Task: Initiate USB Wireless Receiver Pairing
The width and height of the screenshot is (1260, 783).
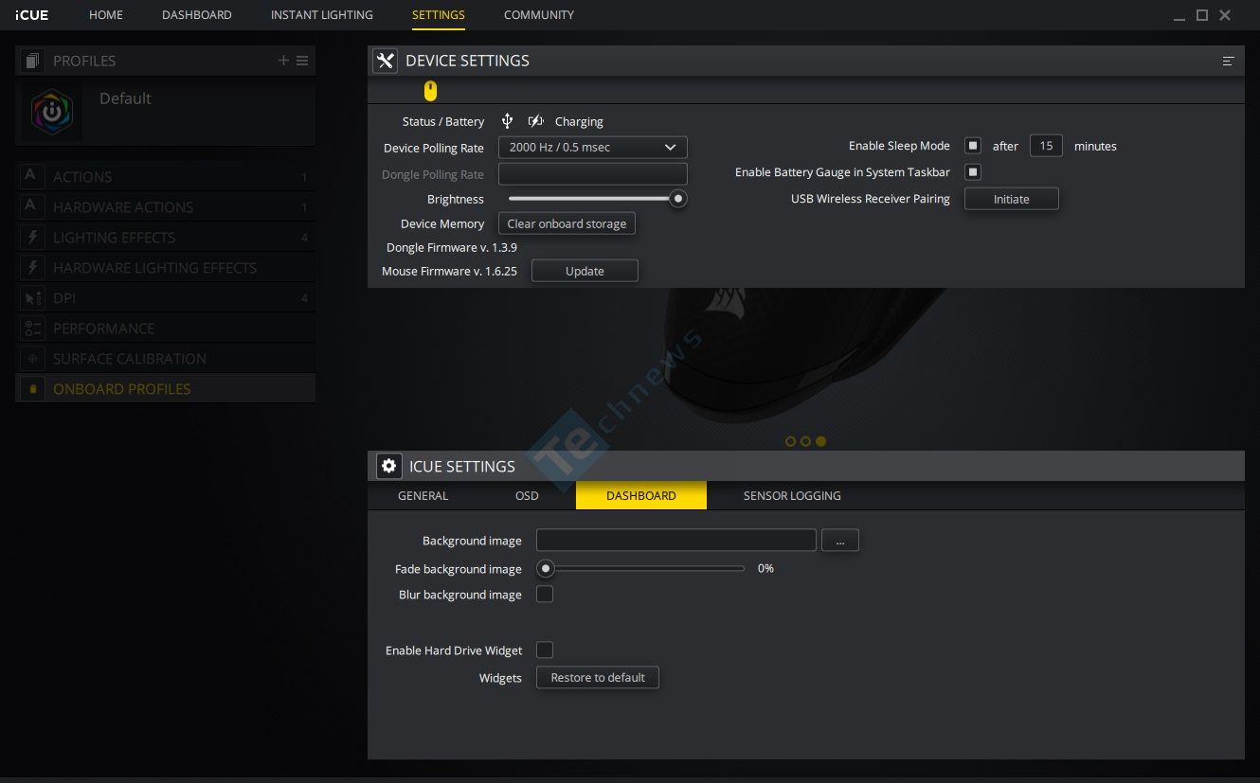Action: 1011,199
